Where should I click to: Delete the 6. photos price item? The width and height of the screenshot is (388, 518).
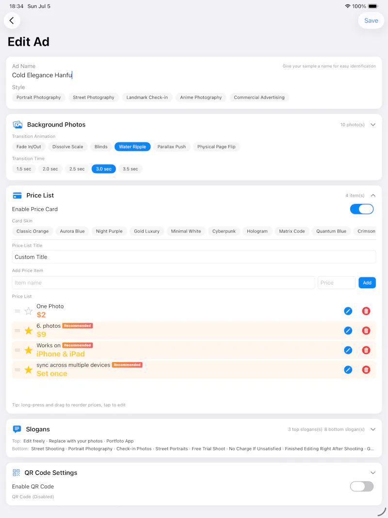coord(366,330)
